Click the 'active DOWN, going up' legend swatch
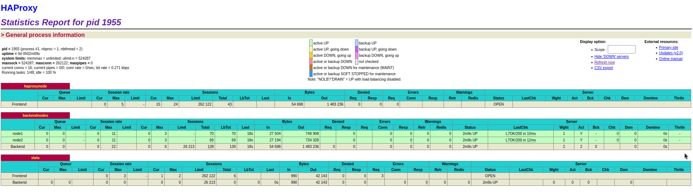 [x=311, y=55]
